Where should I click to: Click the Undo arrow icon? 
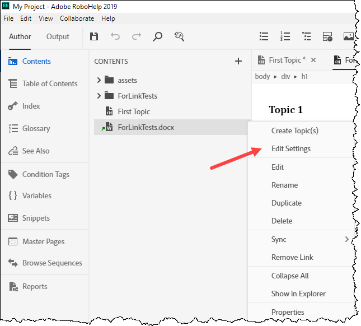(115, 37)
